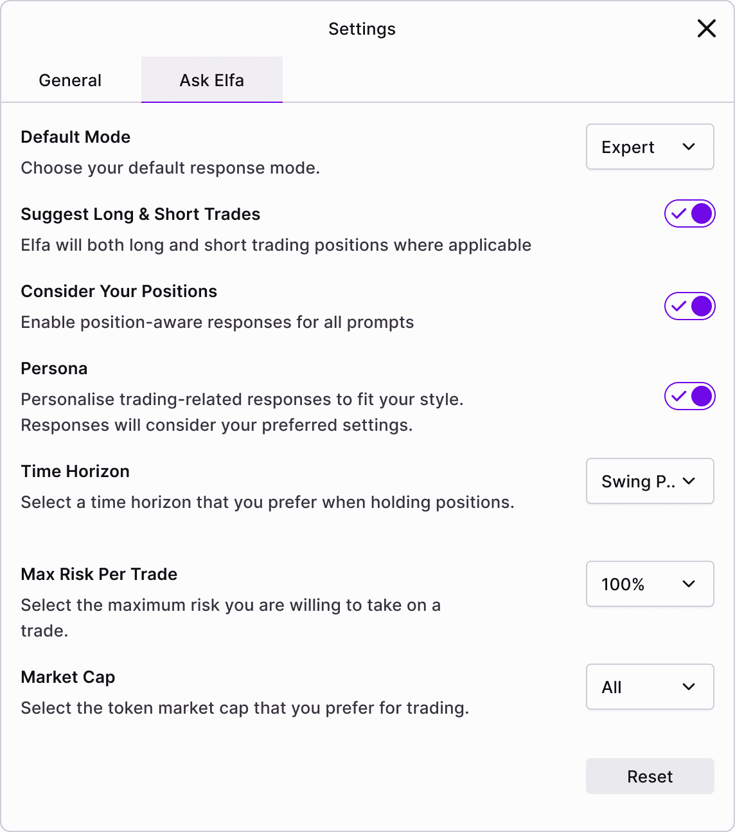
Task: Click the checkmark in the Suggest Trades toggle
Action: tap(678, 214)
